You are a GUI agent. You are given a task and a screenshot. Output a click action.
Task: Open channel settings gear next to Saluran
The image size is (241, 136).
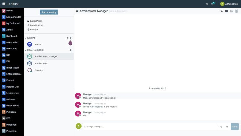tap(67, 38)
